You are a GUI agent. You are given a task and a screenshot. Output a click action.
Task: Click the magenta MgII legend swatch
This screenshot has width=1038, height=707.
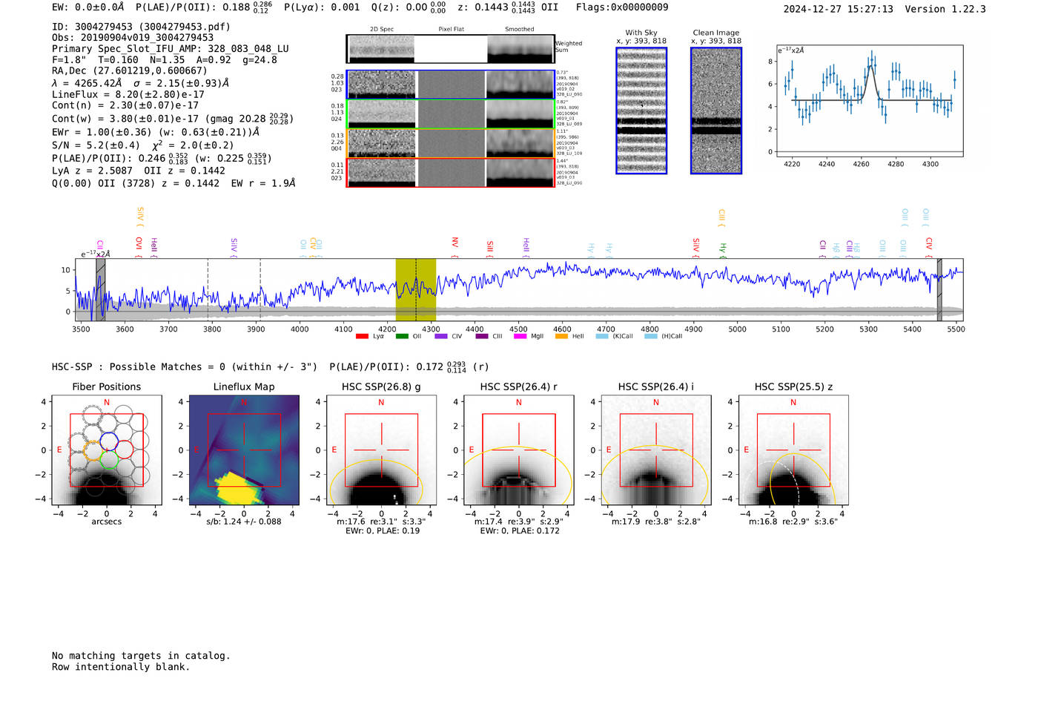(520, 336)
